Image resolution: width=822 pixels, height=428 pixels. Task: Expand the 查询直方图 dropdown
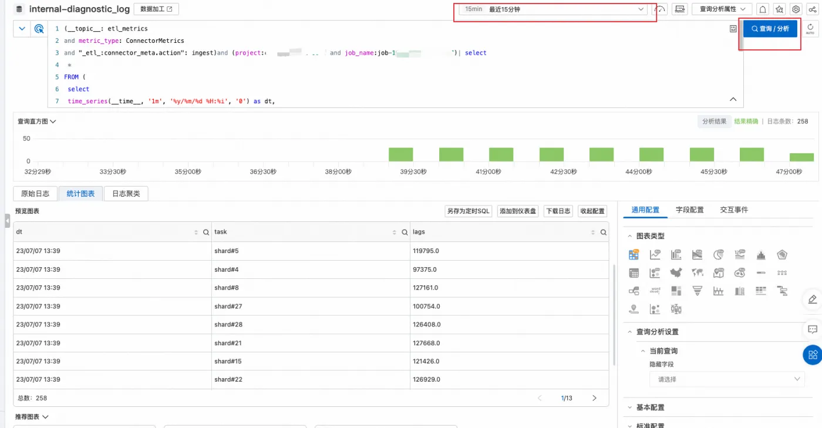(x=37, y=122)
